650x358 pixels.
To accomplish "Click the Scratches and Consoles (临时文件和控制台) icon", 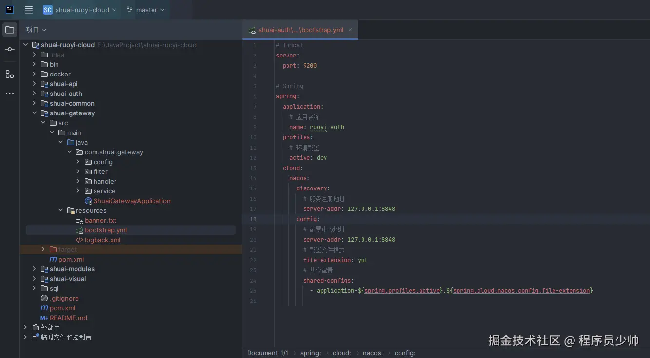I will pyautogui.click(x=36, y=337).
